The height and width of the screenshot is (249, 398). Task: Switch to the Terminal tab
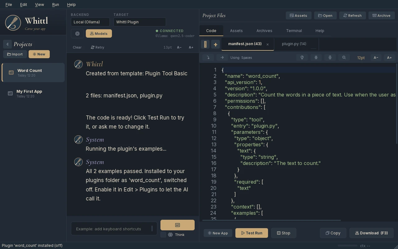(x=294, y=31)
